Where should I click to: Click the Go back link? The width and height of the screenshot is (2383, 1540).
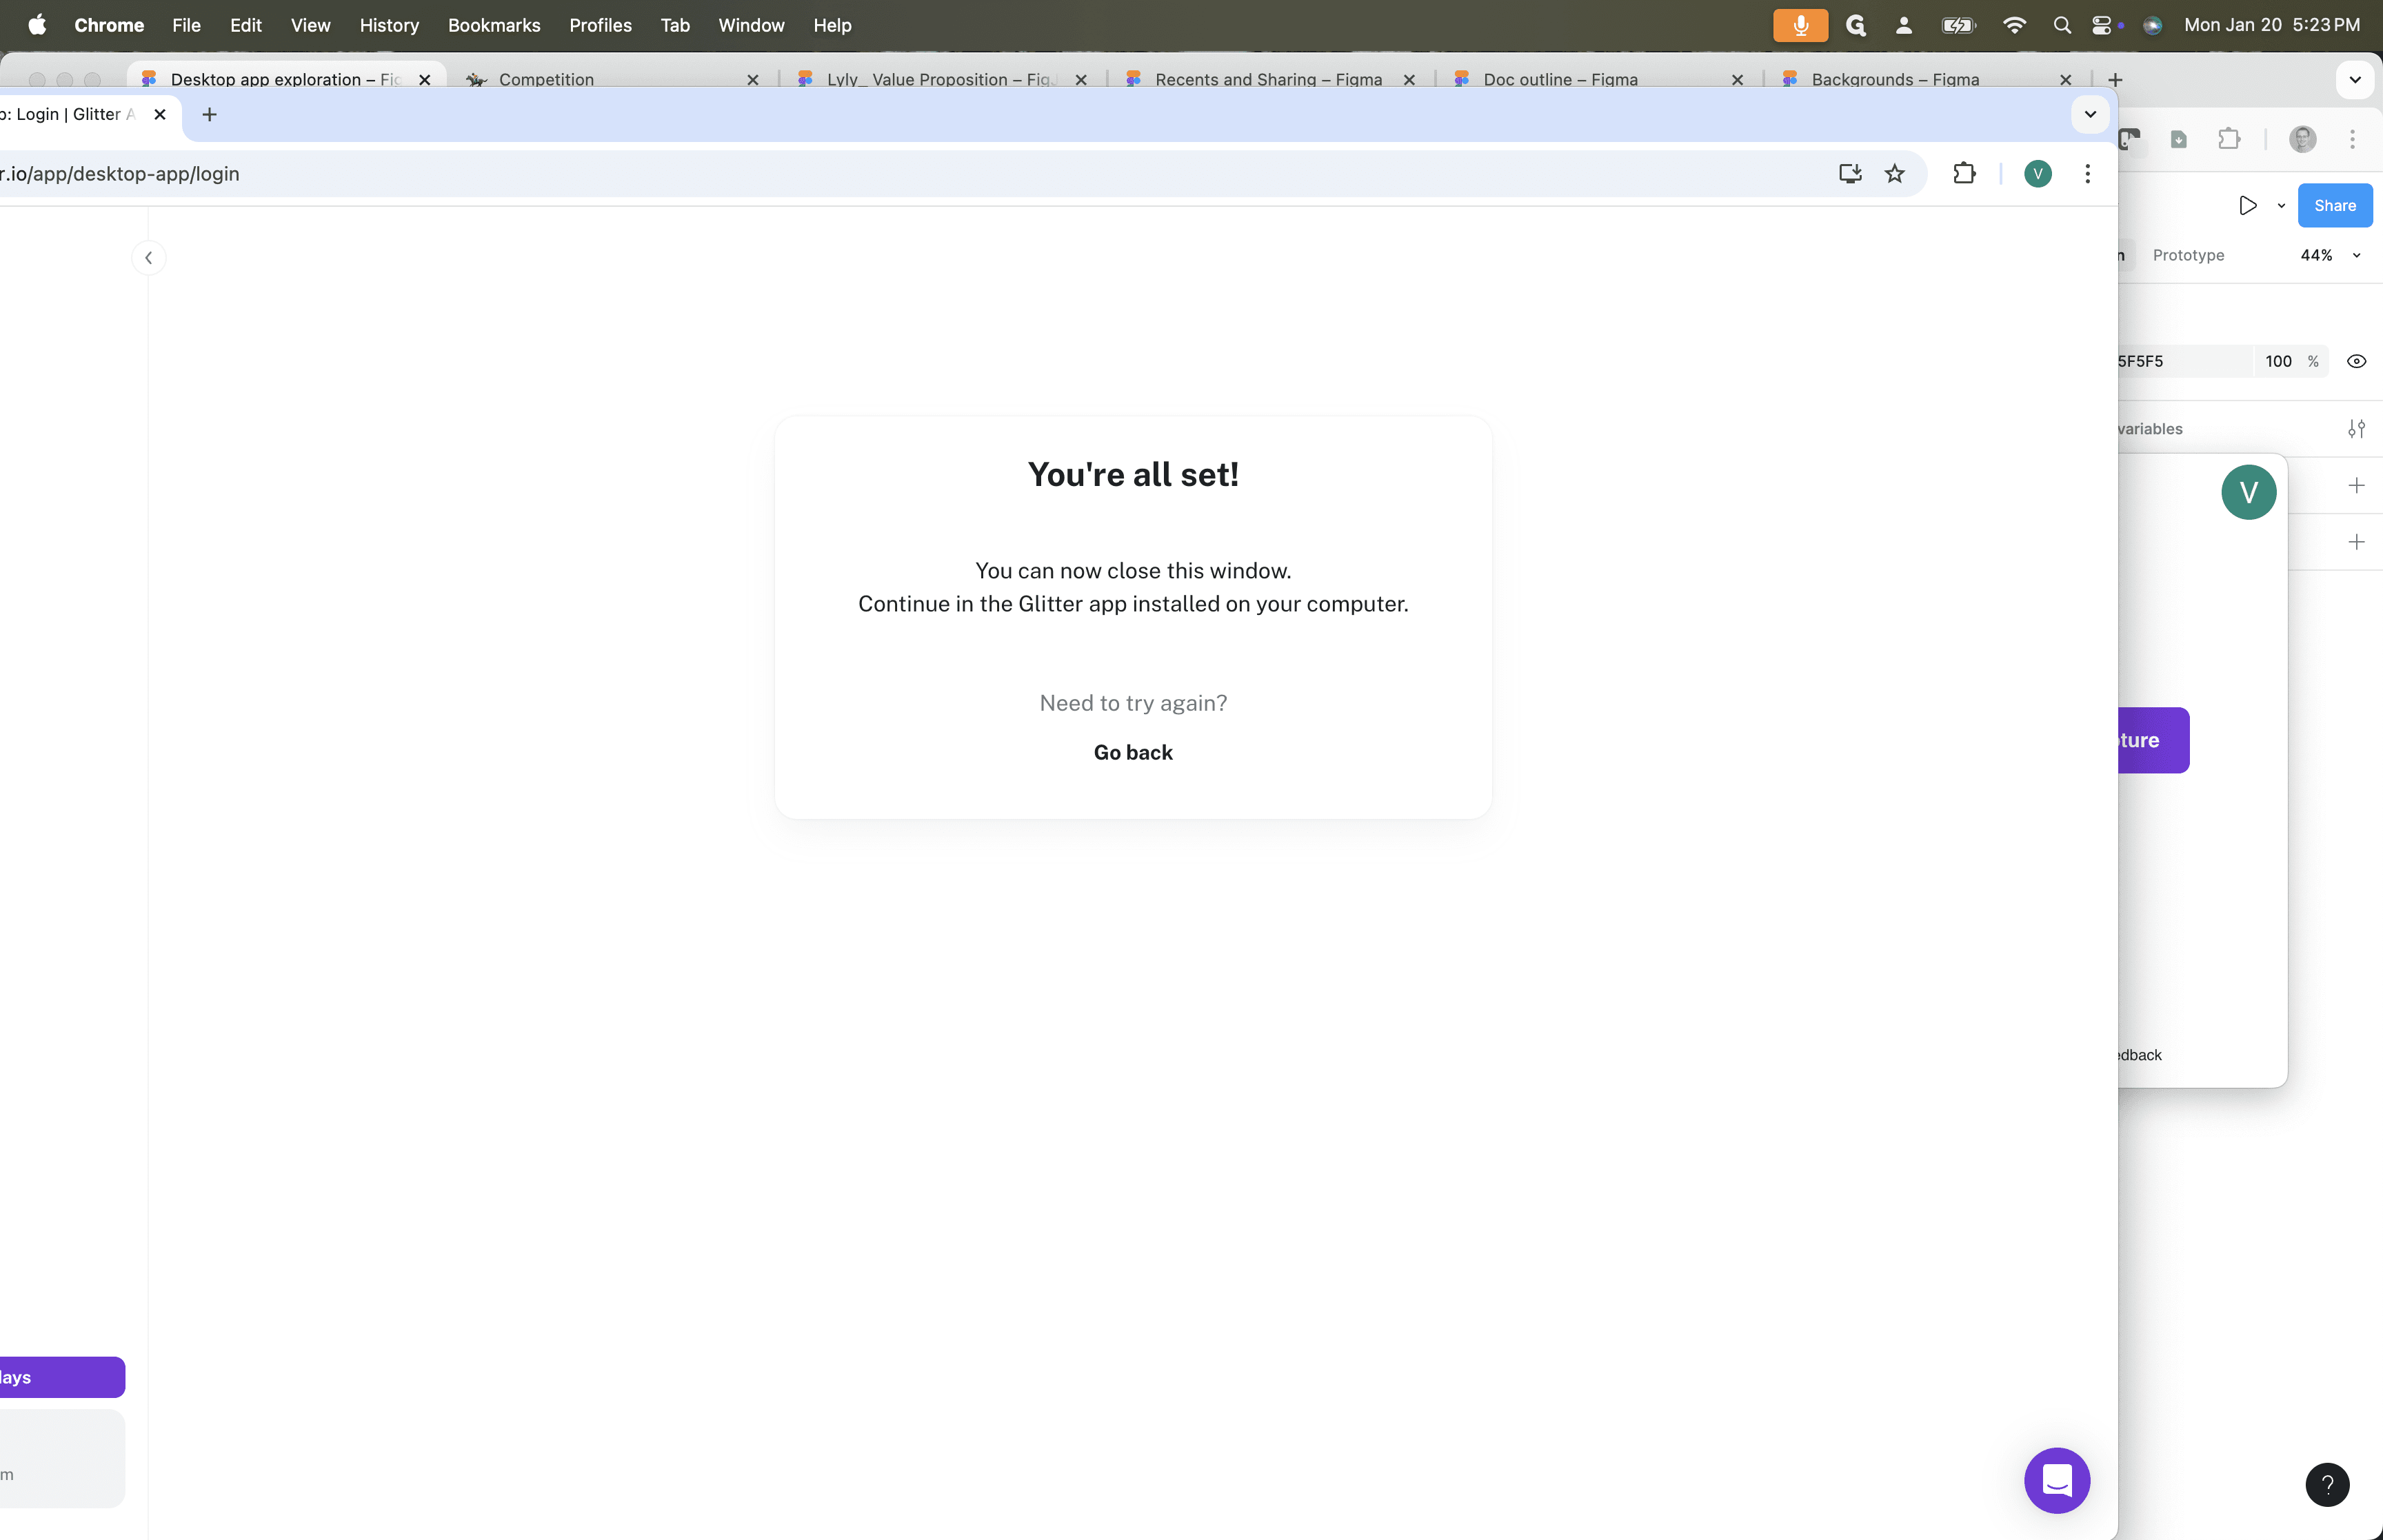pos(1133,752)
